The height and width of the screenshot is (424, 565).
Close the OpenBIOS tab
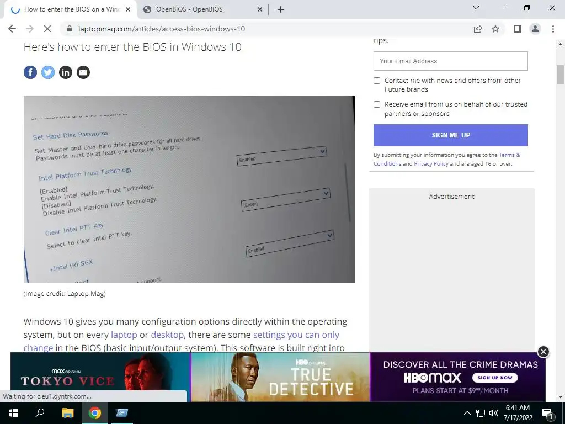click(x=260, y=9)
